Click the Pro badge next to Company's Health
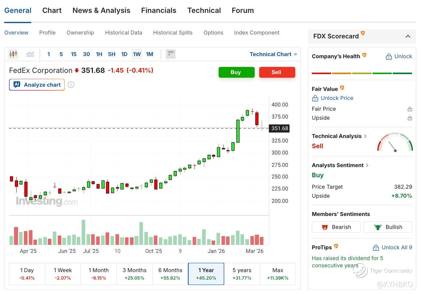 (364, 55)
